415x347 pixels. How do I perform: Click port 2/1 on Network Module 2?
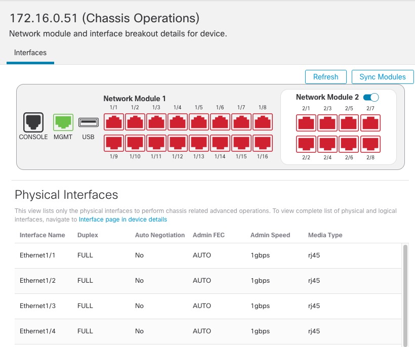pyautogui.click(x=306, y=123)
